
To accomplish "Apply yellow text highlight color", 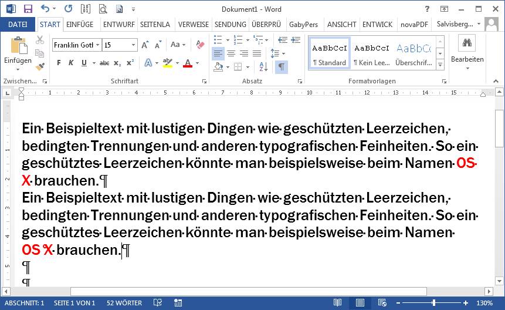I will tap(168, 63).
